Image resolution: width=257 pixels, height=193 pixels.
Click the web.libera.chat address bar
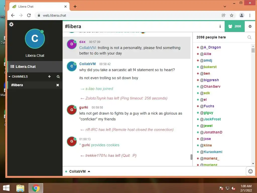click(x=128, y=15)
